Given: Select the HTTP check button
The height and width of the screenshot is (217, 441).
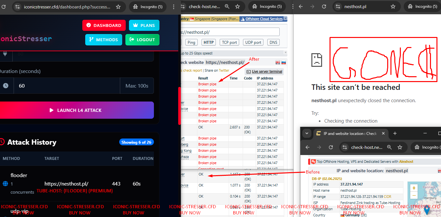Looking at the screenshot, I should pyautogui.click(x=209, y=42).
